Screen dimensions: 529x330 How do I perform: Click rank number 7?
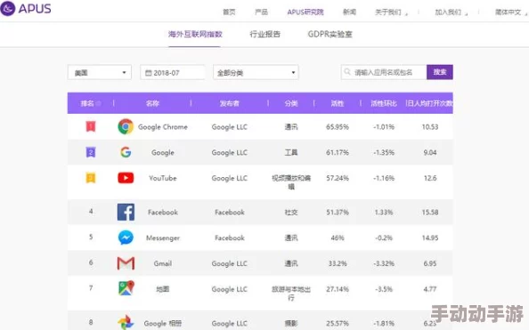(91, 288)
